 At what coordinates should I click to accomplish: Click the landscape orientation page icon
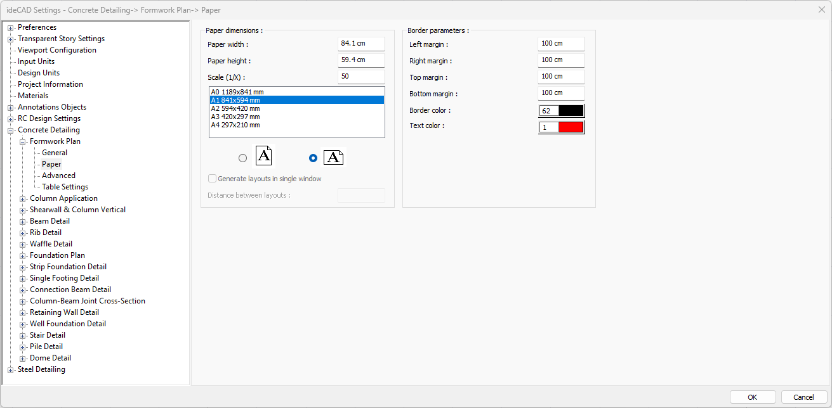[x=333, y=158]
